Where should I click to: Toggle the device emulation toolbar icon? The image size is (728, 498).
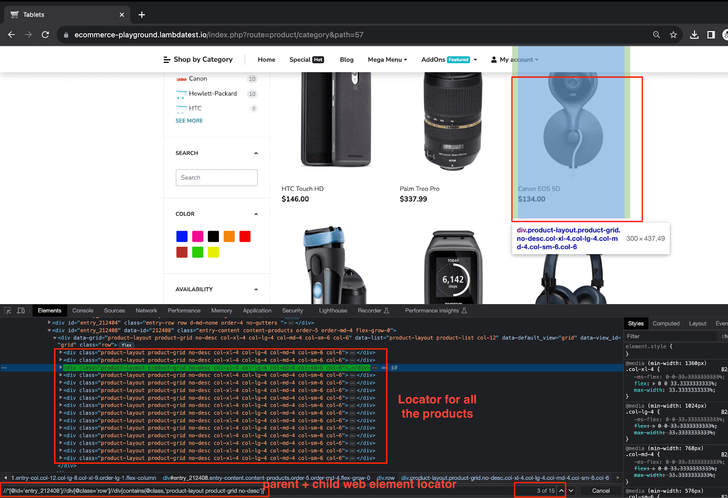(x=21, y=310)
